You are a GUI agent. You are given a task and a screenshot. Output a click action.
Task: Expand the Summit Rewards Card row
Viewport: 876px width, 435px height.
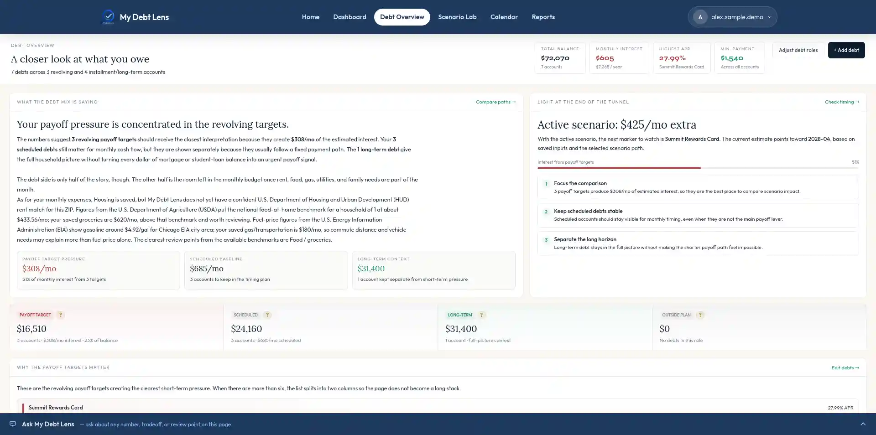click(x=438, y=407)
